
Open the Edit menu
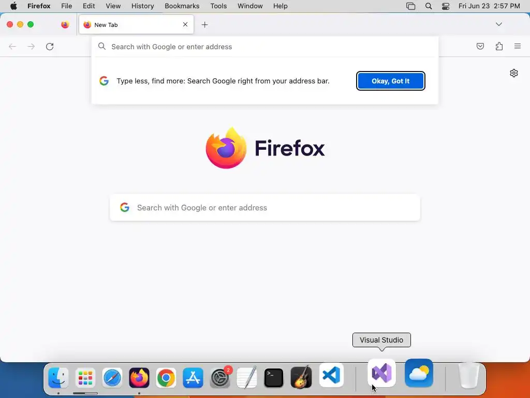(89, 6)
